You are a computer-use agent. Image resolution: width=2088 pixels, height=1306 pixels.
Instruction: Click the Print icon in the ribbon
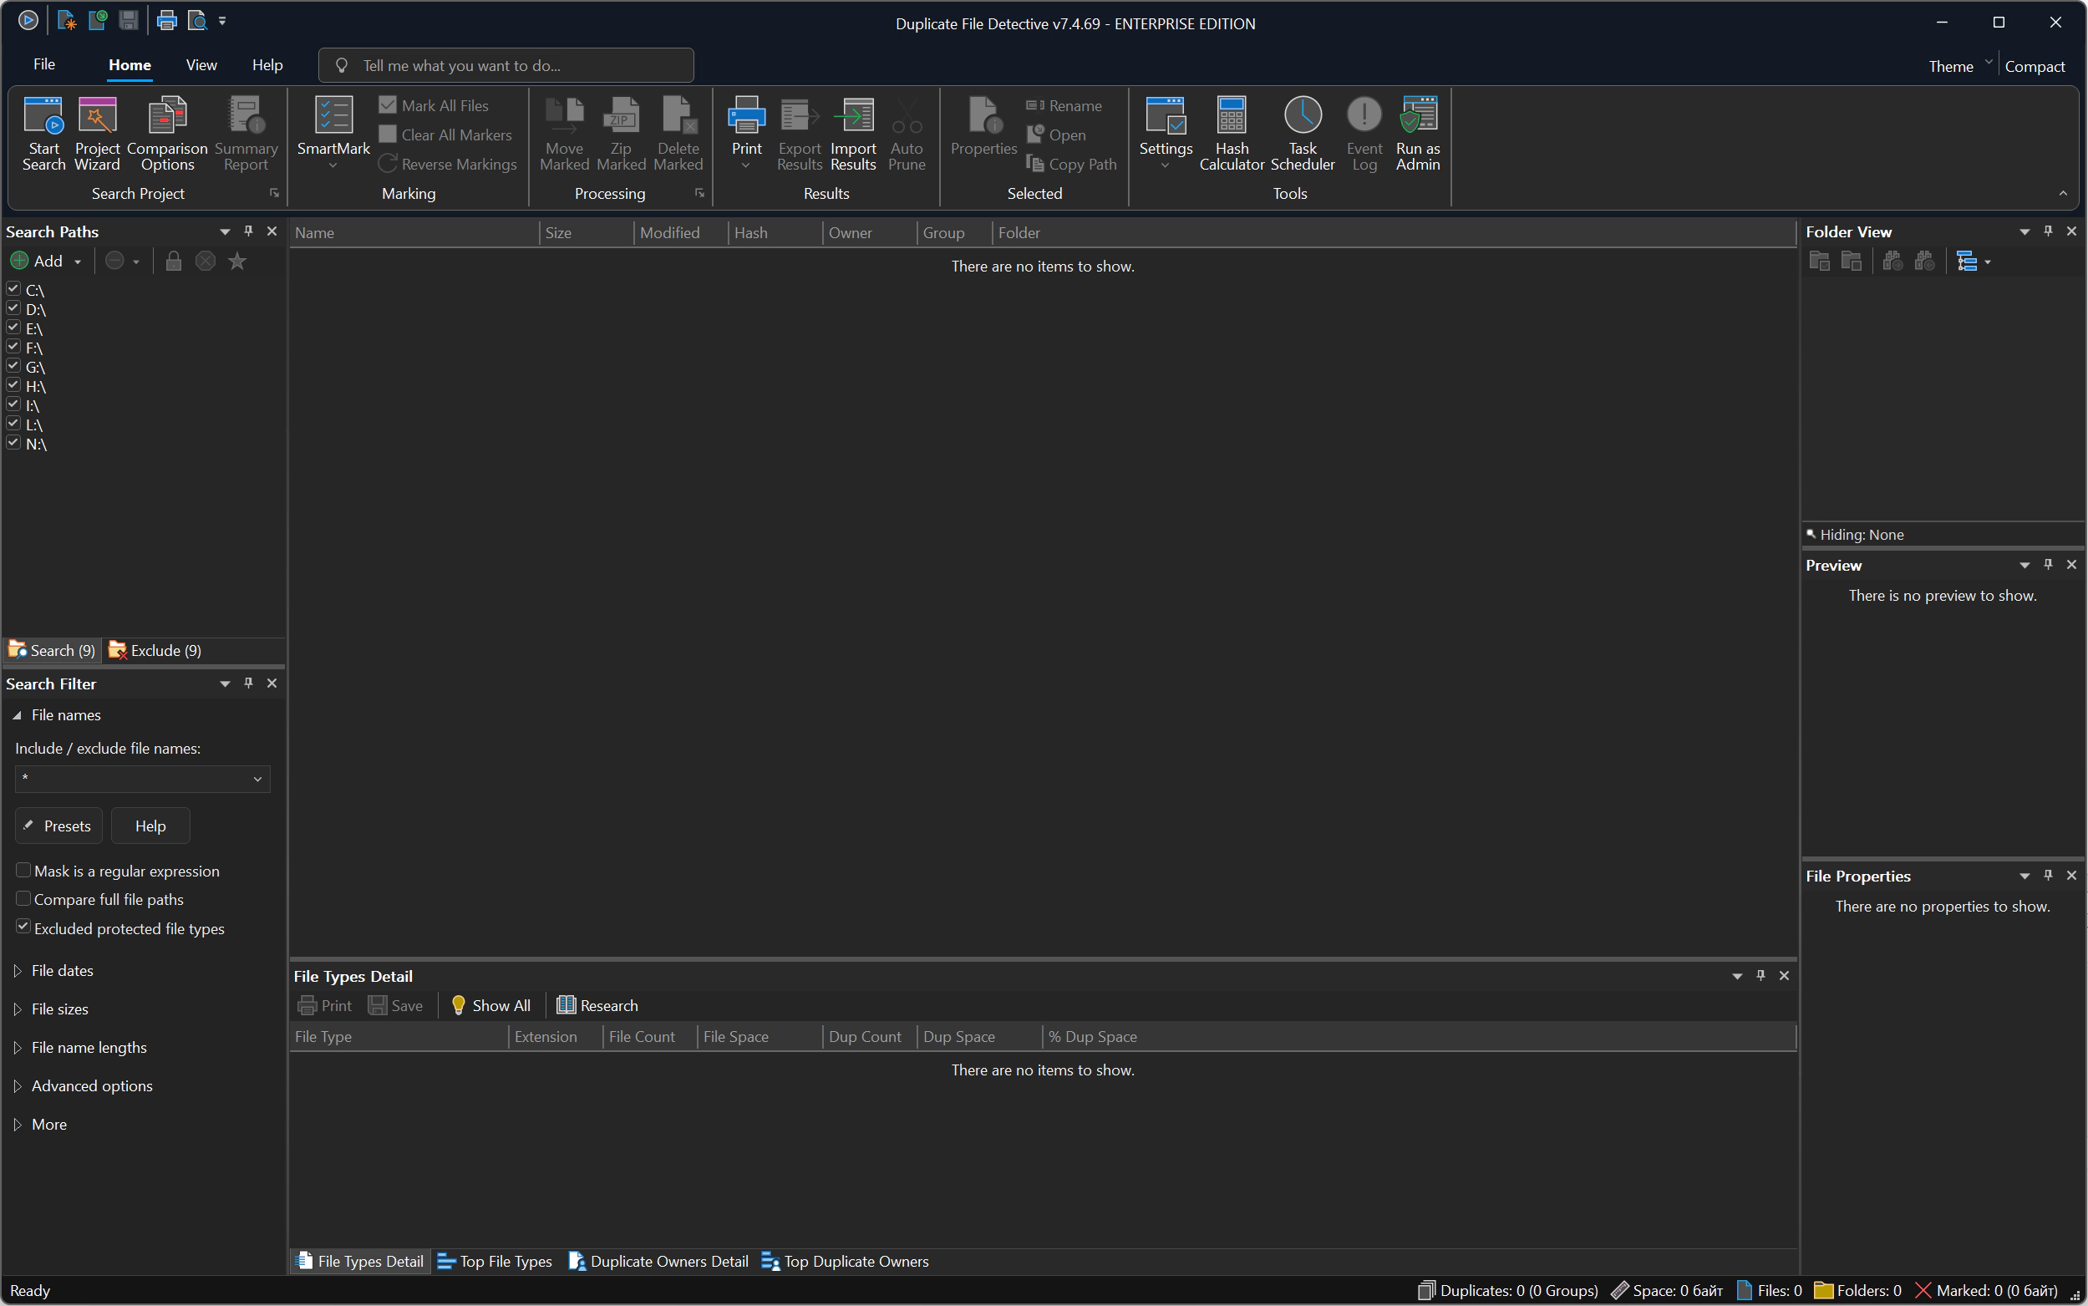coord(746,116)
